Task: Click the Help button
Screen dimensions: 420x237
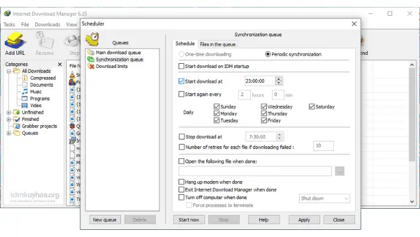Action: [264, 220]
